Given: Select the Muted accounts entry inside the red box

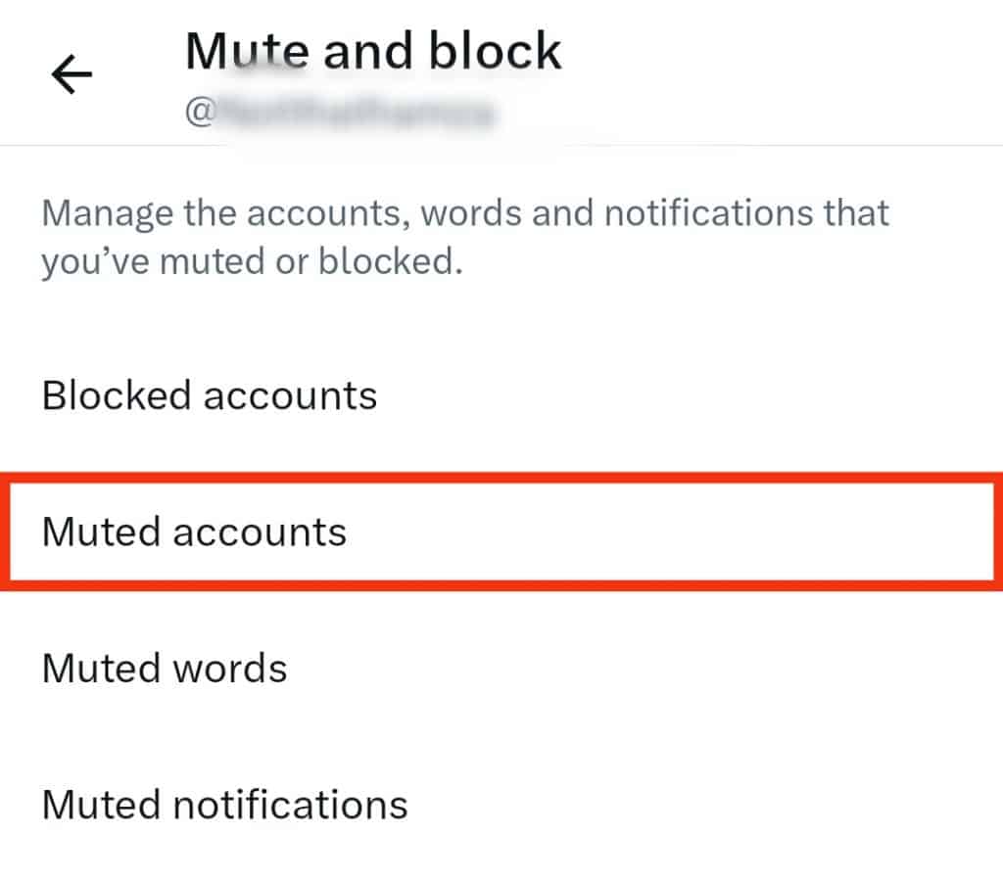Looking at the screenshot, I should [194, 531].
